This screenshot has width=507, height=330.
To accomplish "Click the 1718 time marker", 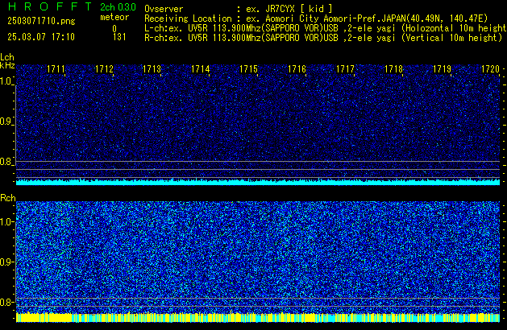I will [x=393, y=69].
